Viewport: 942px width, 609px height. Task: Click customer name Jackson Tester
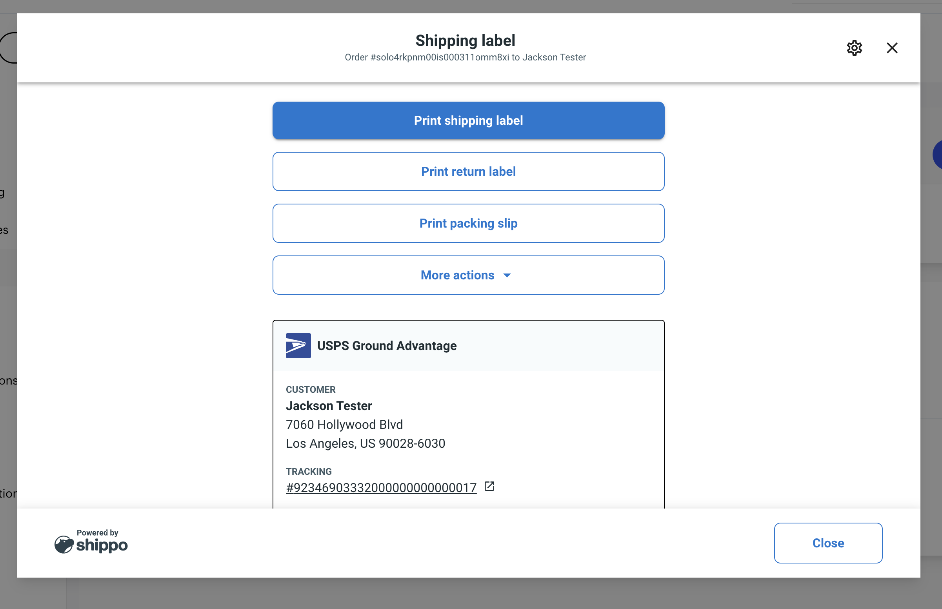(328, 405)
